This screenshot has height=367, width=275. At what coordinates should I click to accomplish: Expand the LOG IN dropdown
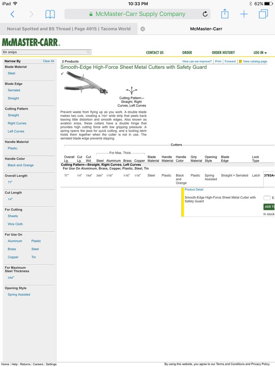[260, 53]
